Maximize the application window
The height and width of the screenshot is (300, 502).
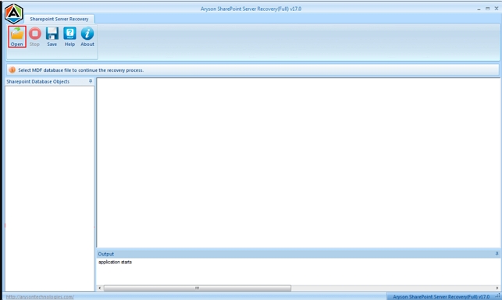[x=488, y=9]
